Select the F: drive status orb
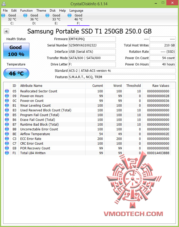Image resolution: width=179 pixels, height=227 pixels. click(x=69, y=15)
